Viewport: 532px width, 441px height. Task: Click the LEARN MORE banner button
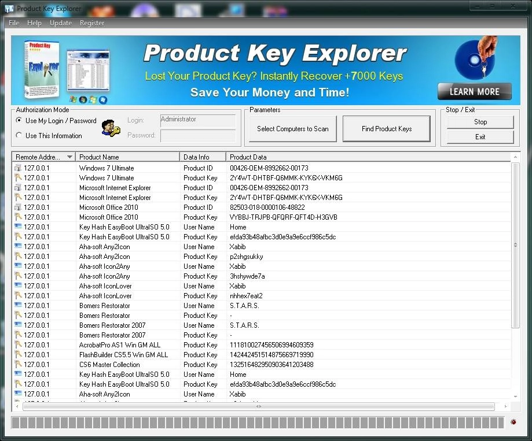click(x=474, y=91)
